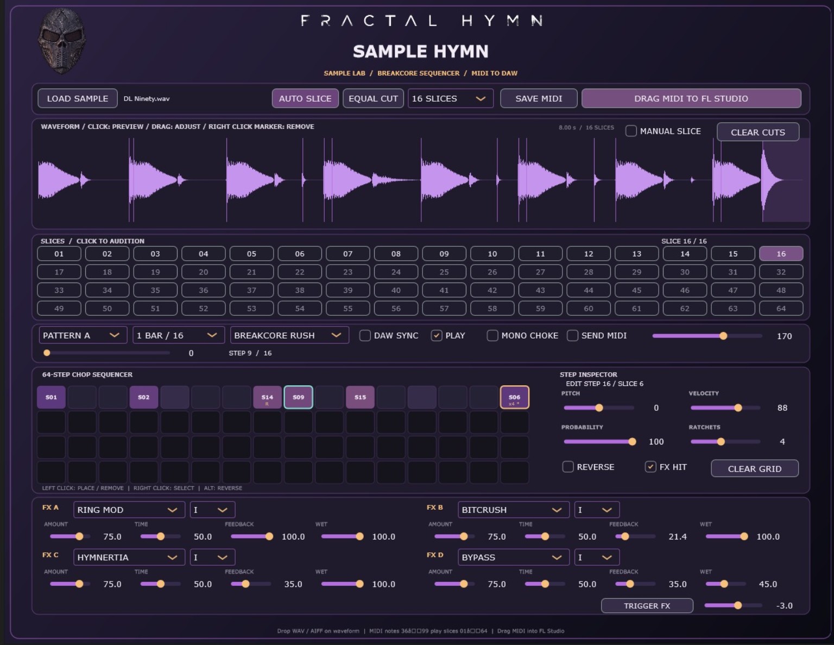
Task: Click slice pad 64
Action: 781,308
